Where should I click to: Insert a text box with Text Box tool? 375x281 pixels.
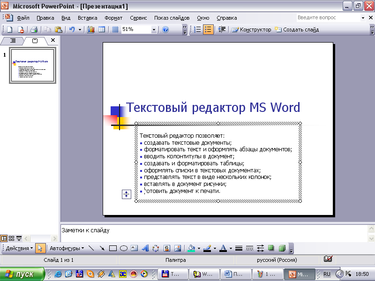coord(135,248)
